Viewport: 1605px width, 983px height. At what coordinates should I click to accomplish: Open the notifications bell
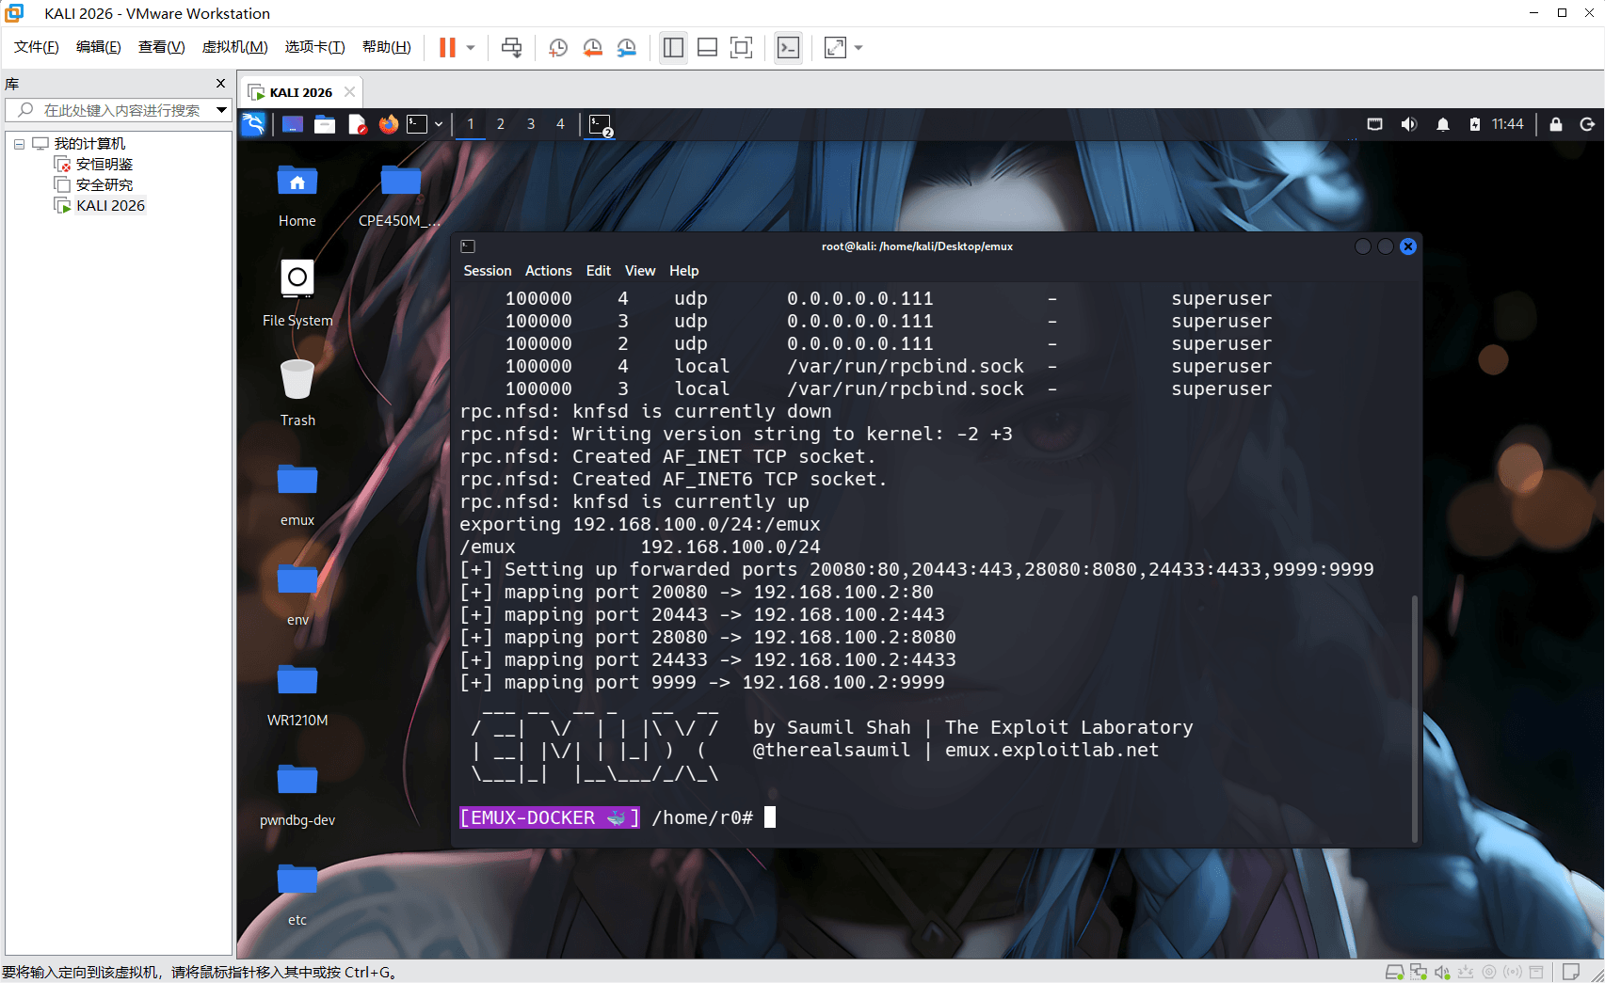pyautogui.click(x=1443, y=124)
